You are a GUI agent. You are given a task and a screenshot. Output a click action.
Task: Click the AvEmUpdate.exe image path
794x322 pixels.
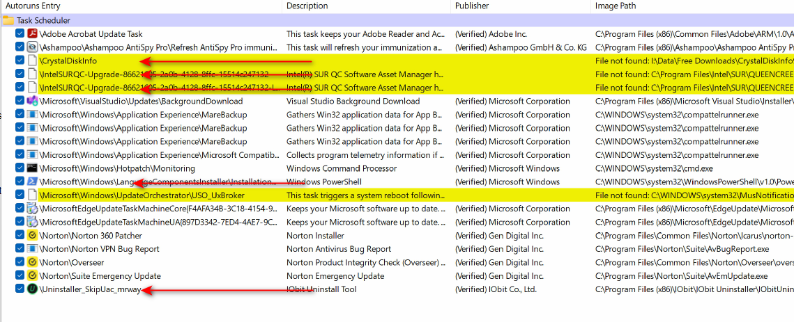pyautogui.click(x=681, y=276)
